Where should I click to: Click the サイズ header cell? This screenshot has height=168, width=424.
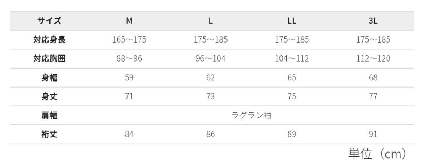pyautogui.click(x=49, y=21)
